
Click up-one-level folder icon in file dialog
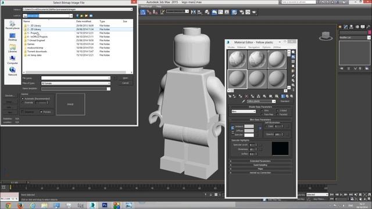click(82, 16)
